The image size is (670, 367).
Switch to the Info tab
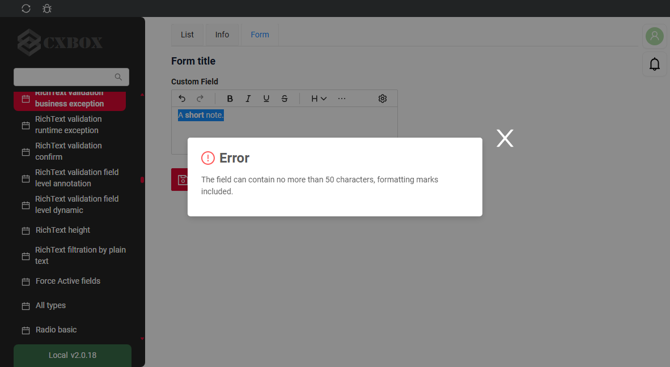222,35
